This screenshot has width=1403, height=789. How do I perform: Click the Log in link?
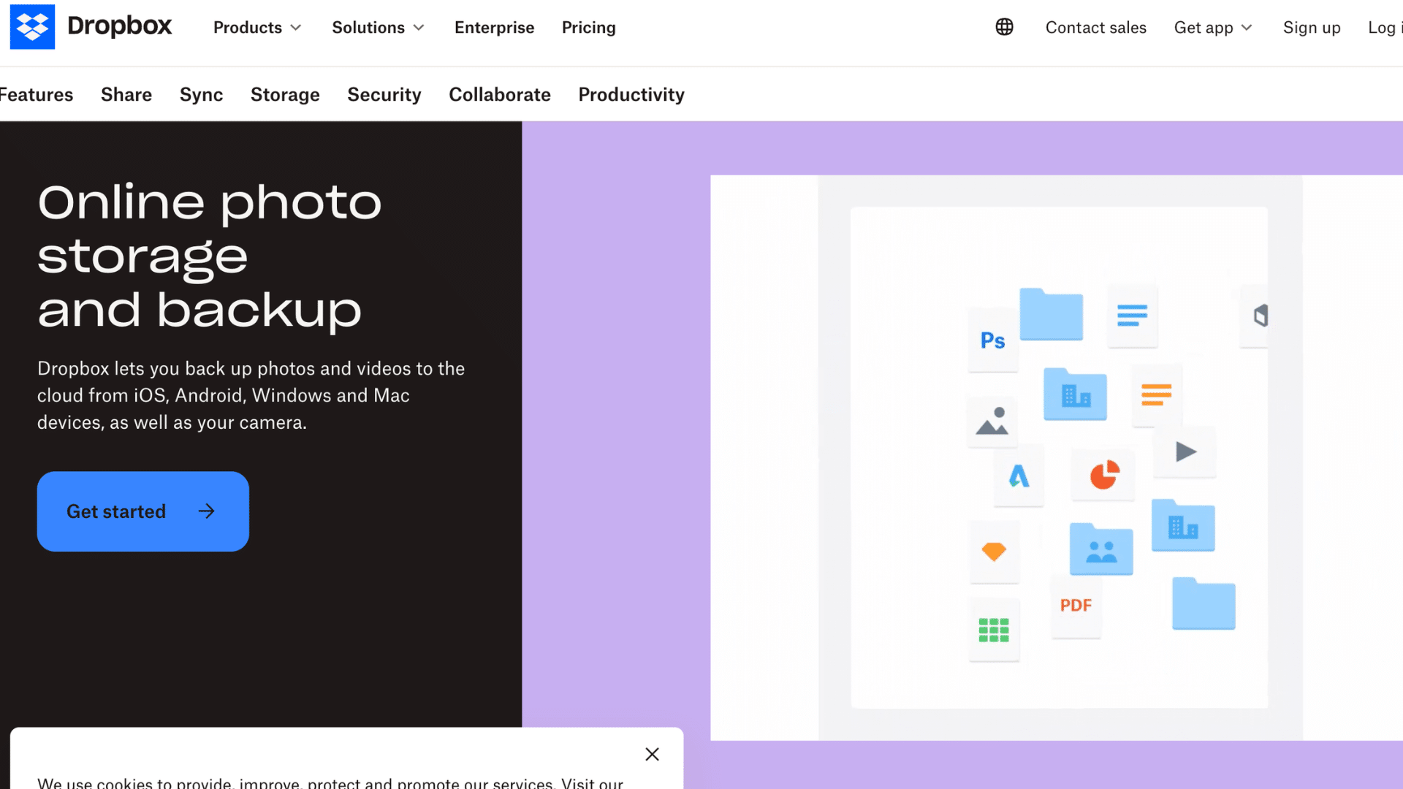(x=1385, y=27)
